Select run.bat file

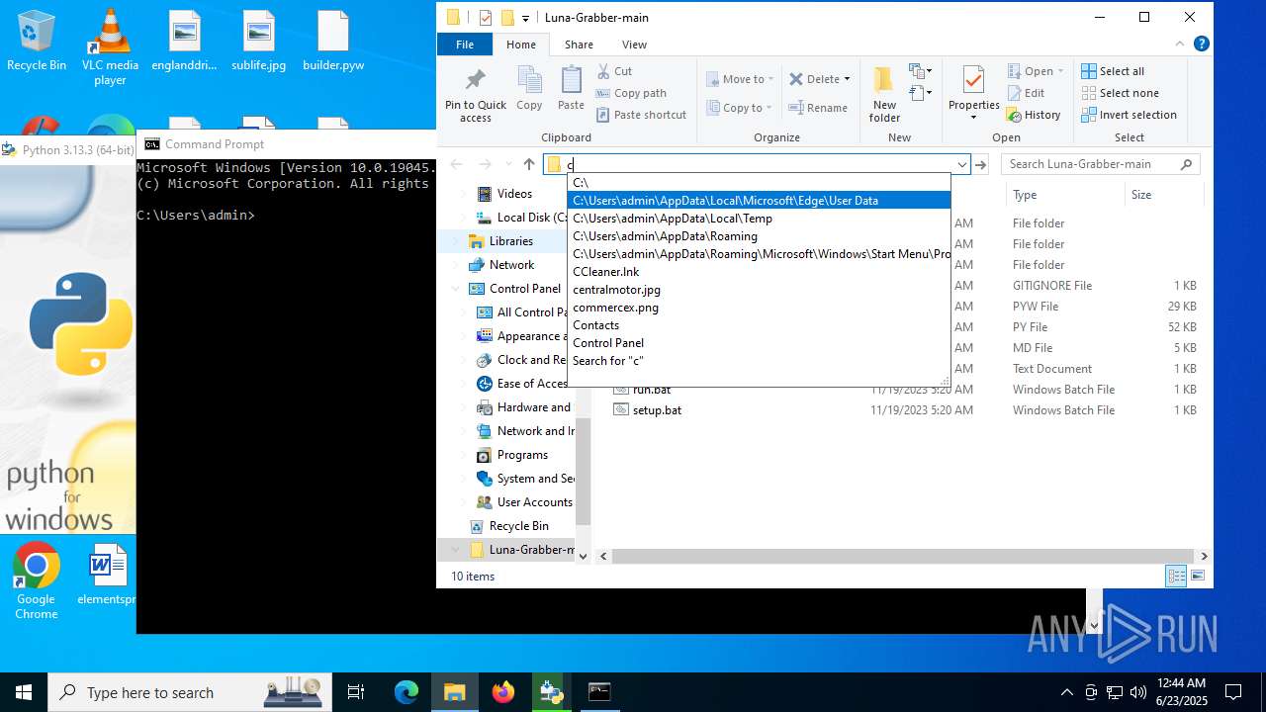652,390
